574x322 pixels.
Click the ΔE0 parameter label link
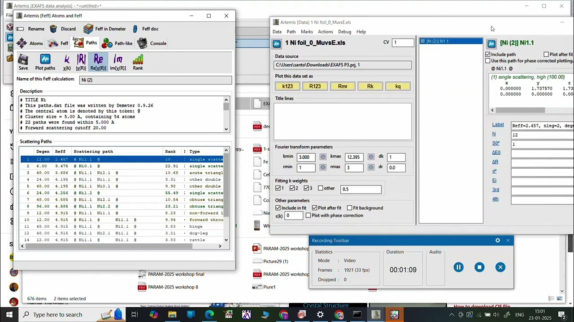coord(496,153)
